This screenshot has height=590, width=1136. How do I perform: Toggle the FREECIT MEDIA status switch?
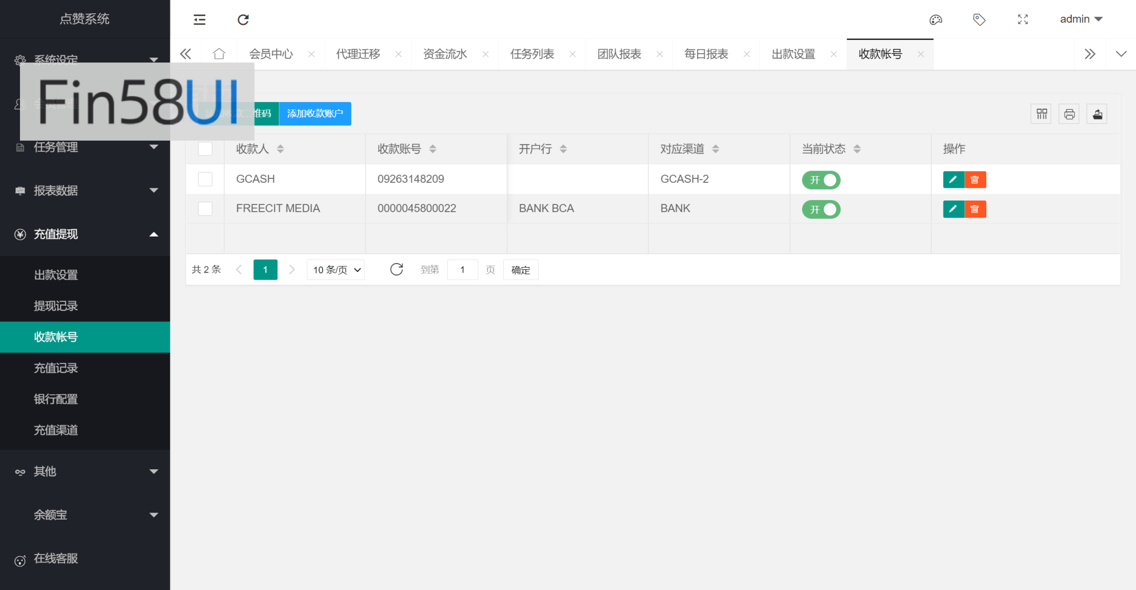click(821, 209)
